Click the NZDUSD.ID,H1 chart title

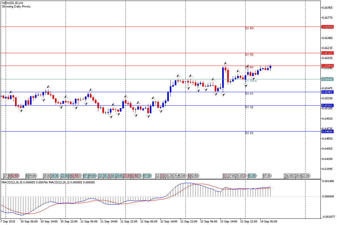point(13,3)
